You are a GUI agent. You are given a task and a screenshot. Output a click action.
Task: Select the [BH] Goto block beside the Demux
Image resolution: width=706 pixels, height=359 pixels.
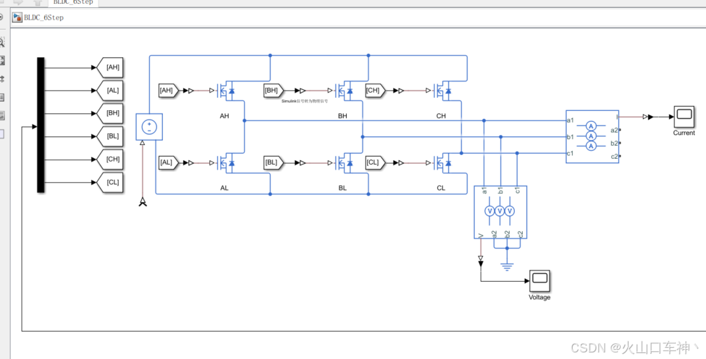click(x=110, y=114)
